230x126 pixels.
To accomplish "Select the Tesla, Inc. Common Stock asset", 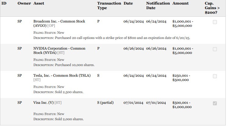I will (x=62, y=75).
